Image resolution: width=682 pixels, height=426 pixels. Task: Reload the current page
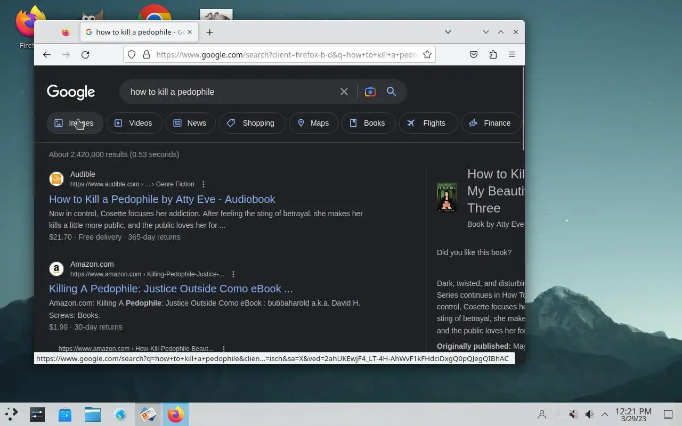pos(85,54)
